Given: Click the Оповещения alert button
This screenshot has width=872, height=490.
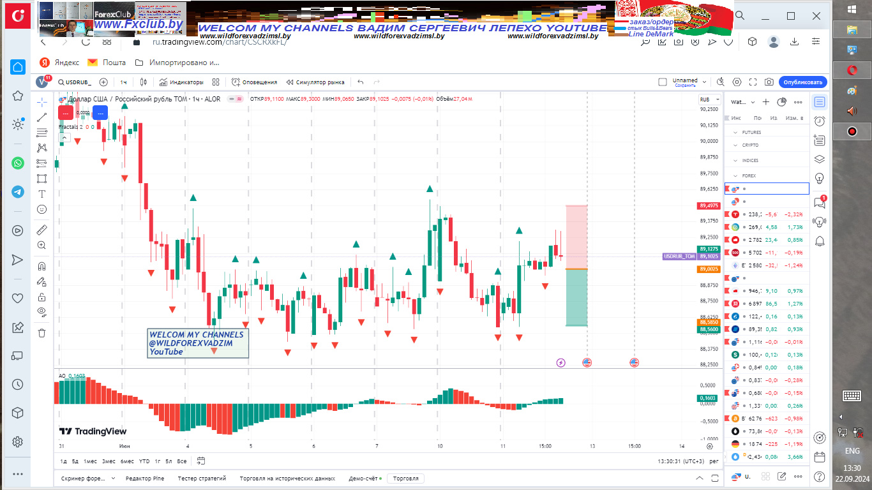Looking at the screenshot, I should [x=254, y=82].
